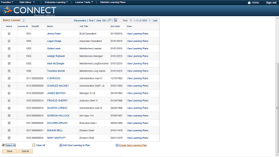The height and width of the screenshot is (157, 279).
Task: Toggle the Select All checkbox
Action: (x=3, y=145)
